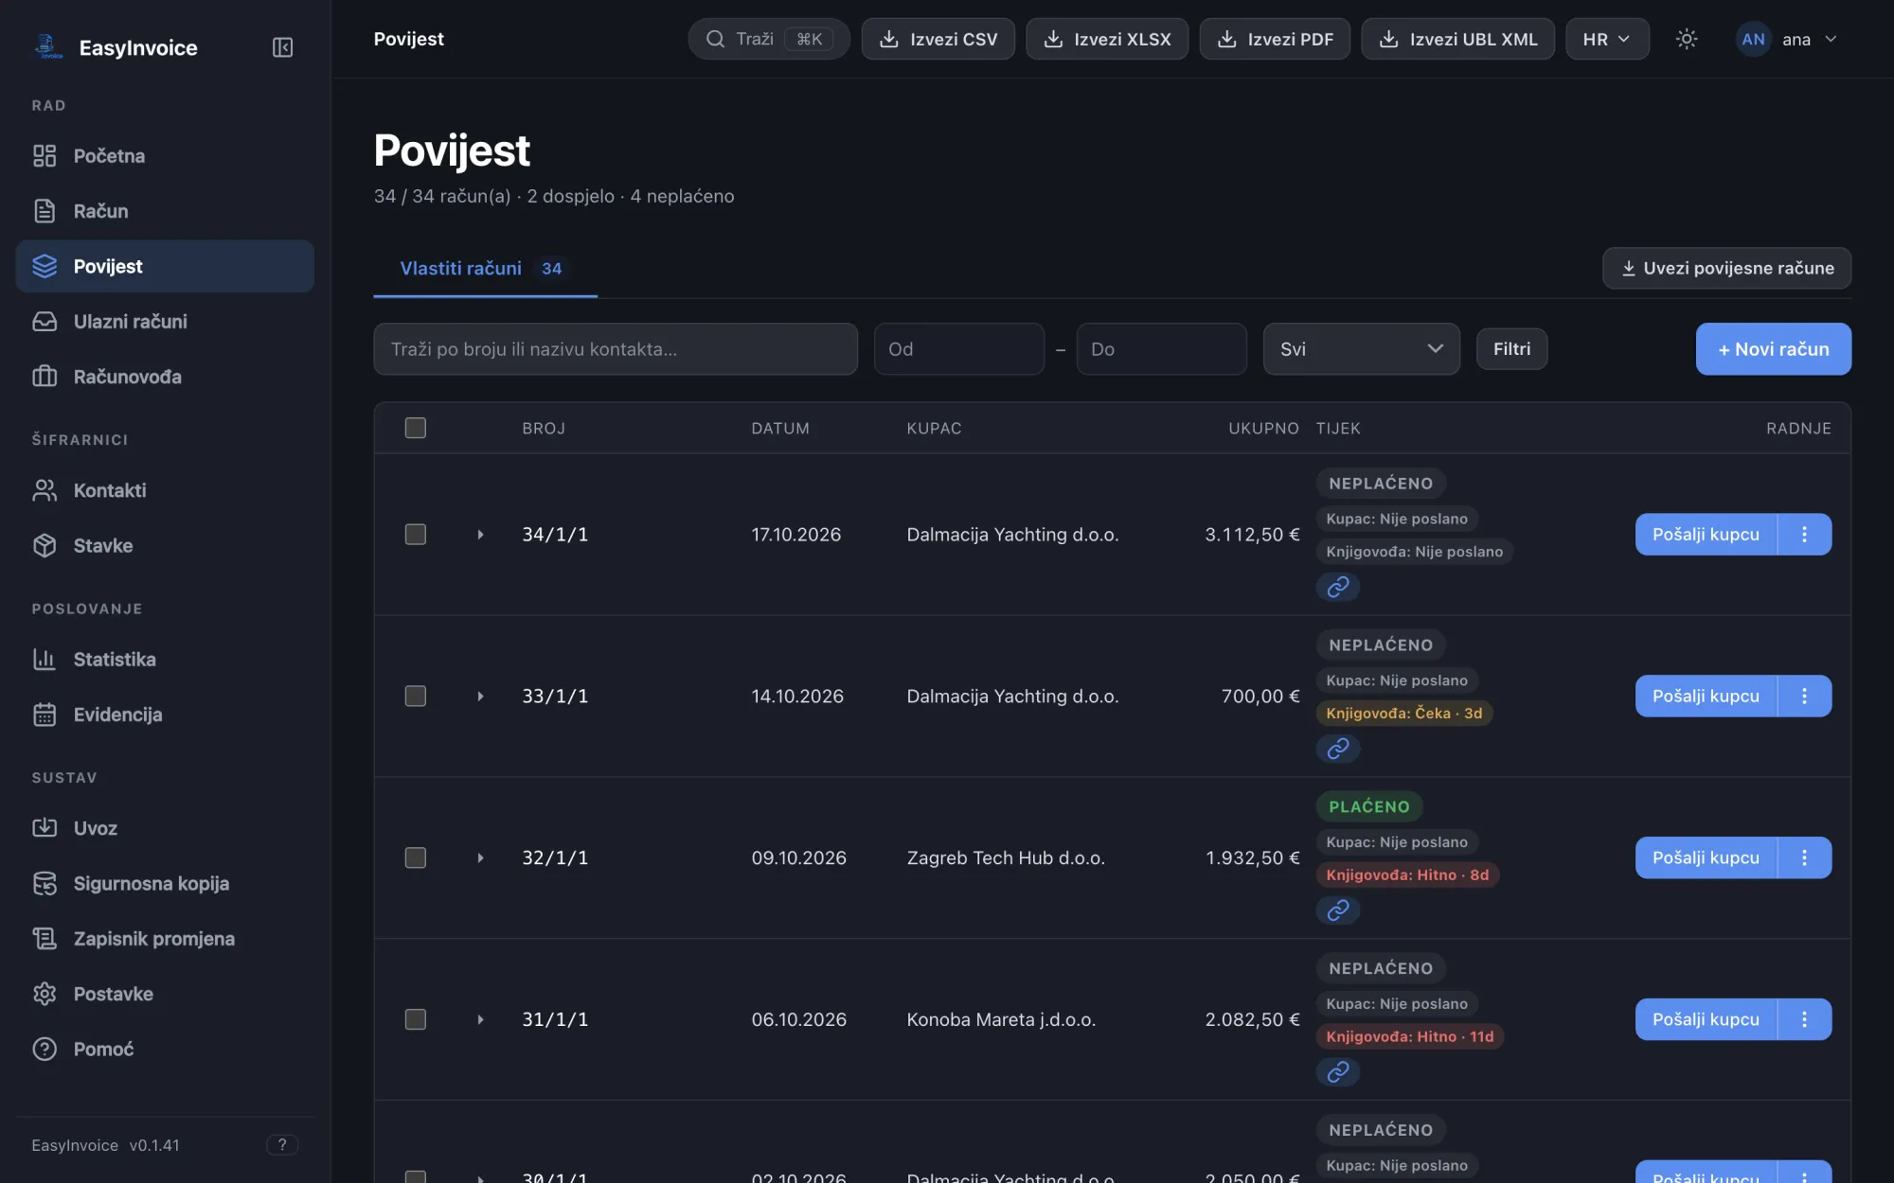
Task: Expand the row of invoice 31/1/1
Action: point(480,1020)
